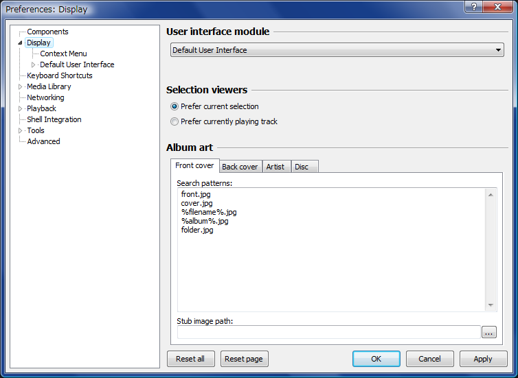Open the Artist album art tab

tap(275, 167)
